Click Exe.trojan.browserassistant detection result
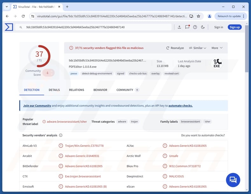Image resolution: width=251 pixels, height=194 pixels. point(83,177)
